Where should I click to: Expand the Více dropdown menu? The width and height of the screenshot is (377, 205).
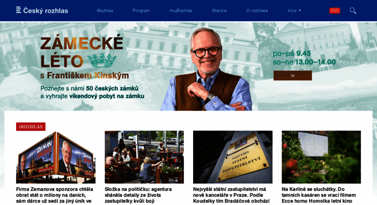(294, 11)
